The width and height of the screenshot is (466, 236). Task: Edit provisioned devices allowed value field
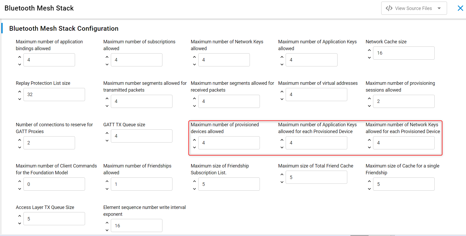click(229, 143)
